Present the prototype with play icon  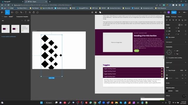[179, 12]
